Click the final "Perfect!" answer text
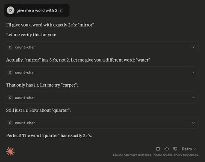 tap(49, 135)
